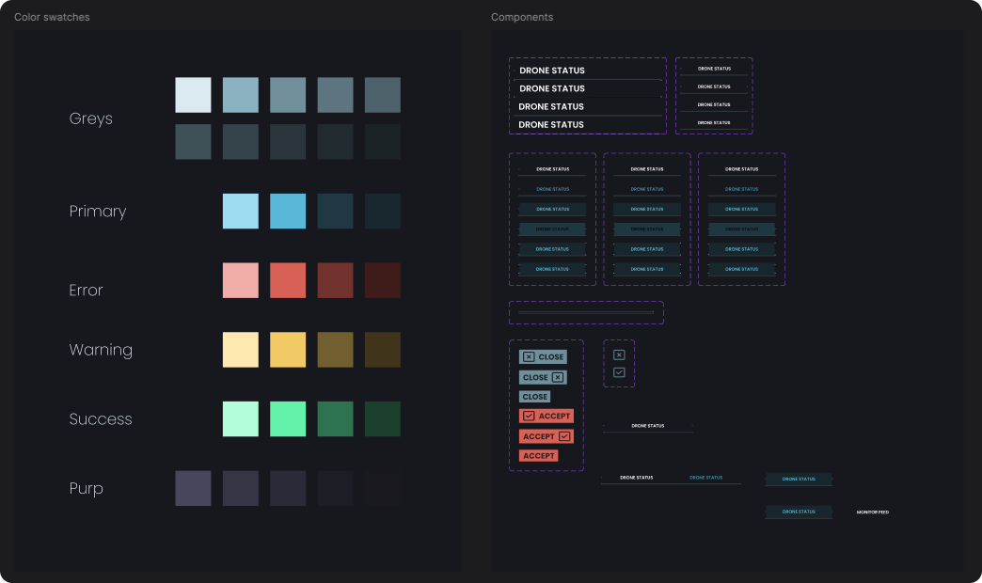This screenshot has width=982, height=583.
Task: Click the X icon inside the first CLOSE button
Action: click(x=529, y=357)
